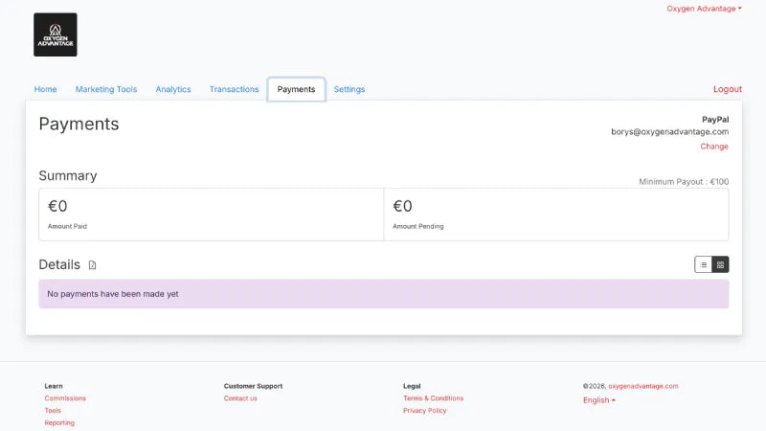Image resolution: width=766 pixels, height=431 pixels.
Task: Click the Amount Paid label
Action: 67,226
